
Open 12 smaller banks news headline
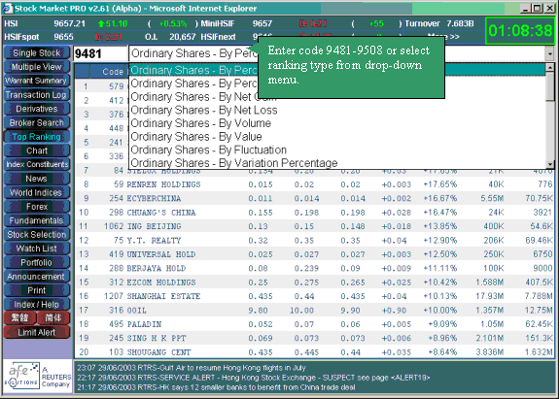tap(216, 387)
